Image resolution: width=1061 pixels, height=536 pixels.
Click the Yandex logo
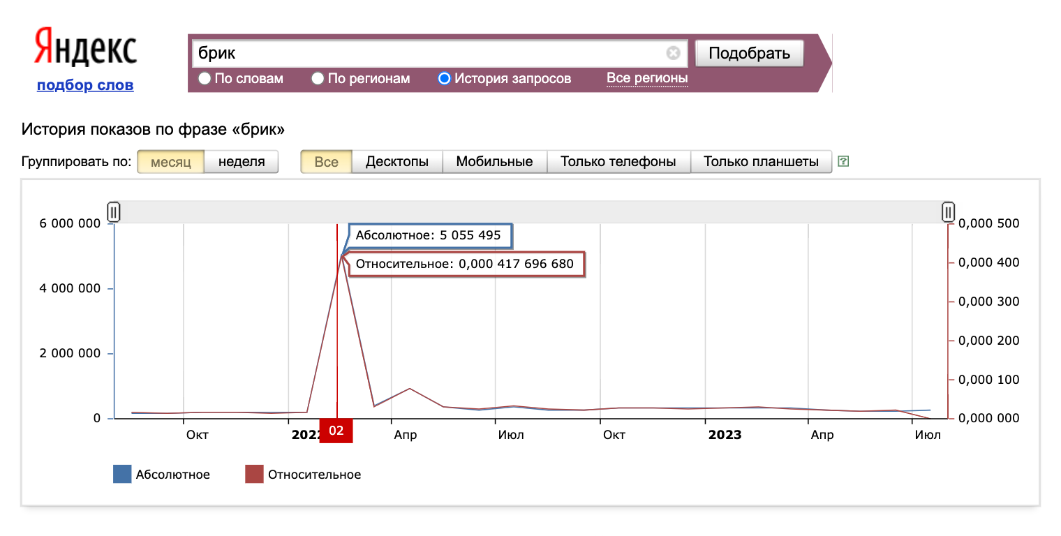[x=85, y=48]
